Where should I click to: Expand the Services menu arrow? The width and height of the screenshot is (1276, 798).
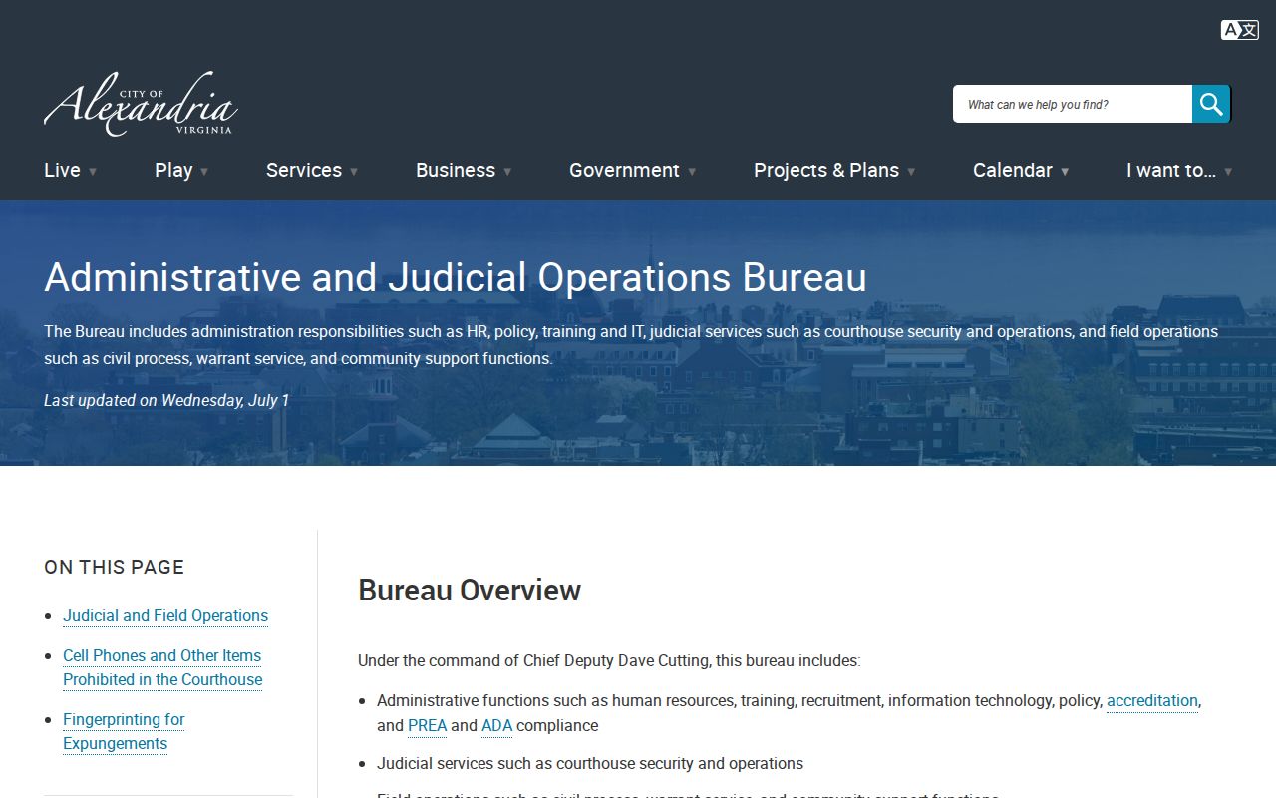tap(354, 171)
